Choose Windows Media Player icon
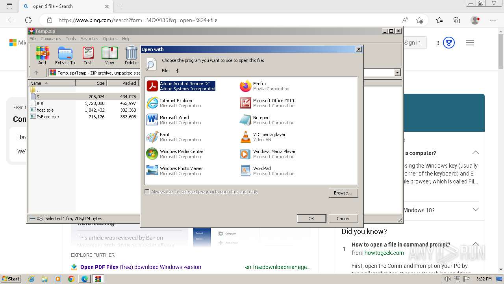 tap(245, 154)
